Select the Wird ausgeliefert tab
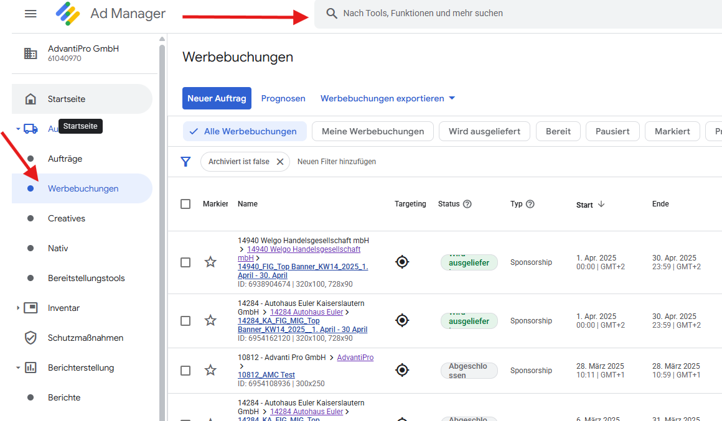Screen dimensions: 722x421 click(x=484, y=131)
